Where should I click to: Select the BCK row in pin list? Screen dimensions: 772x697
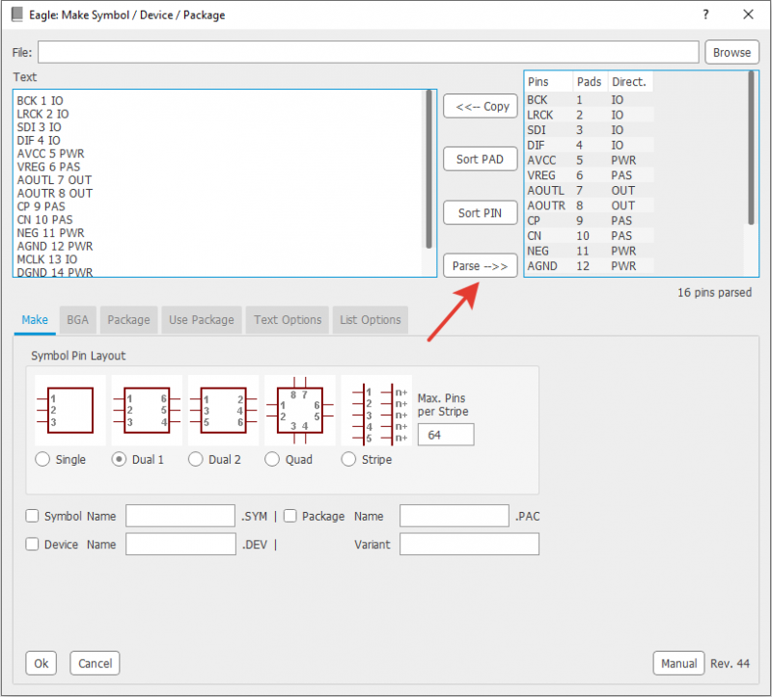590,100
